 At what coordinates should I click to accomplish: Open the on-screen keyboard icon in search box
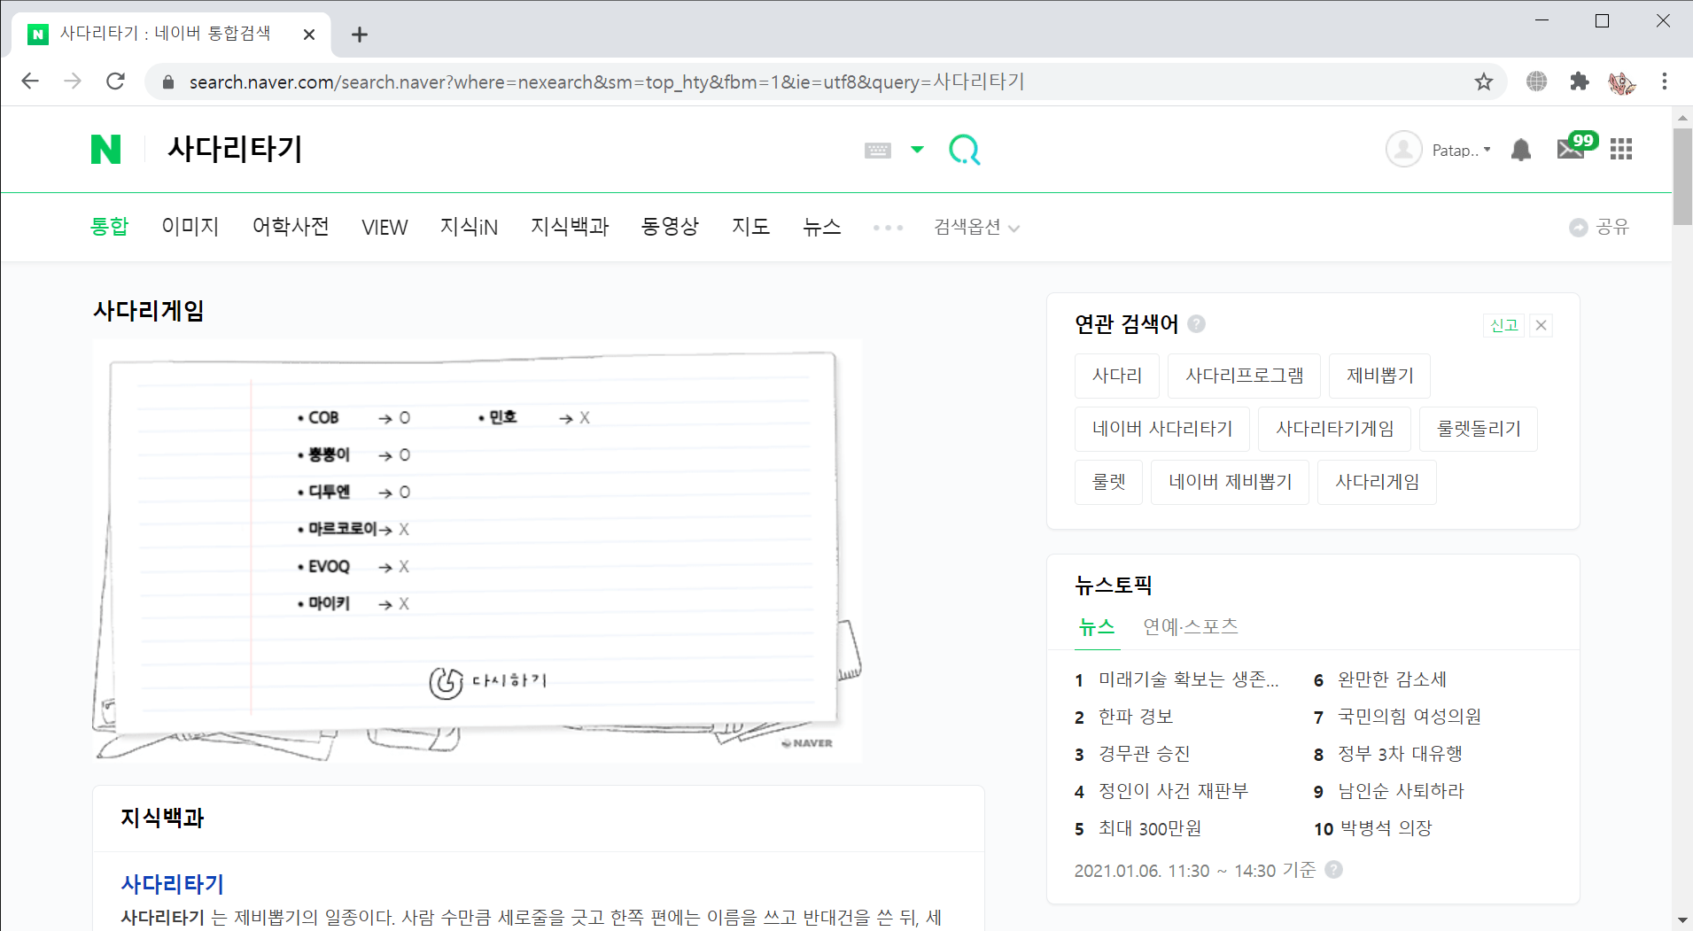click(x=877, y=151)
